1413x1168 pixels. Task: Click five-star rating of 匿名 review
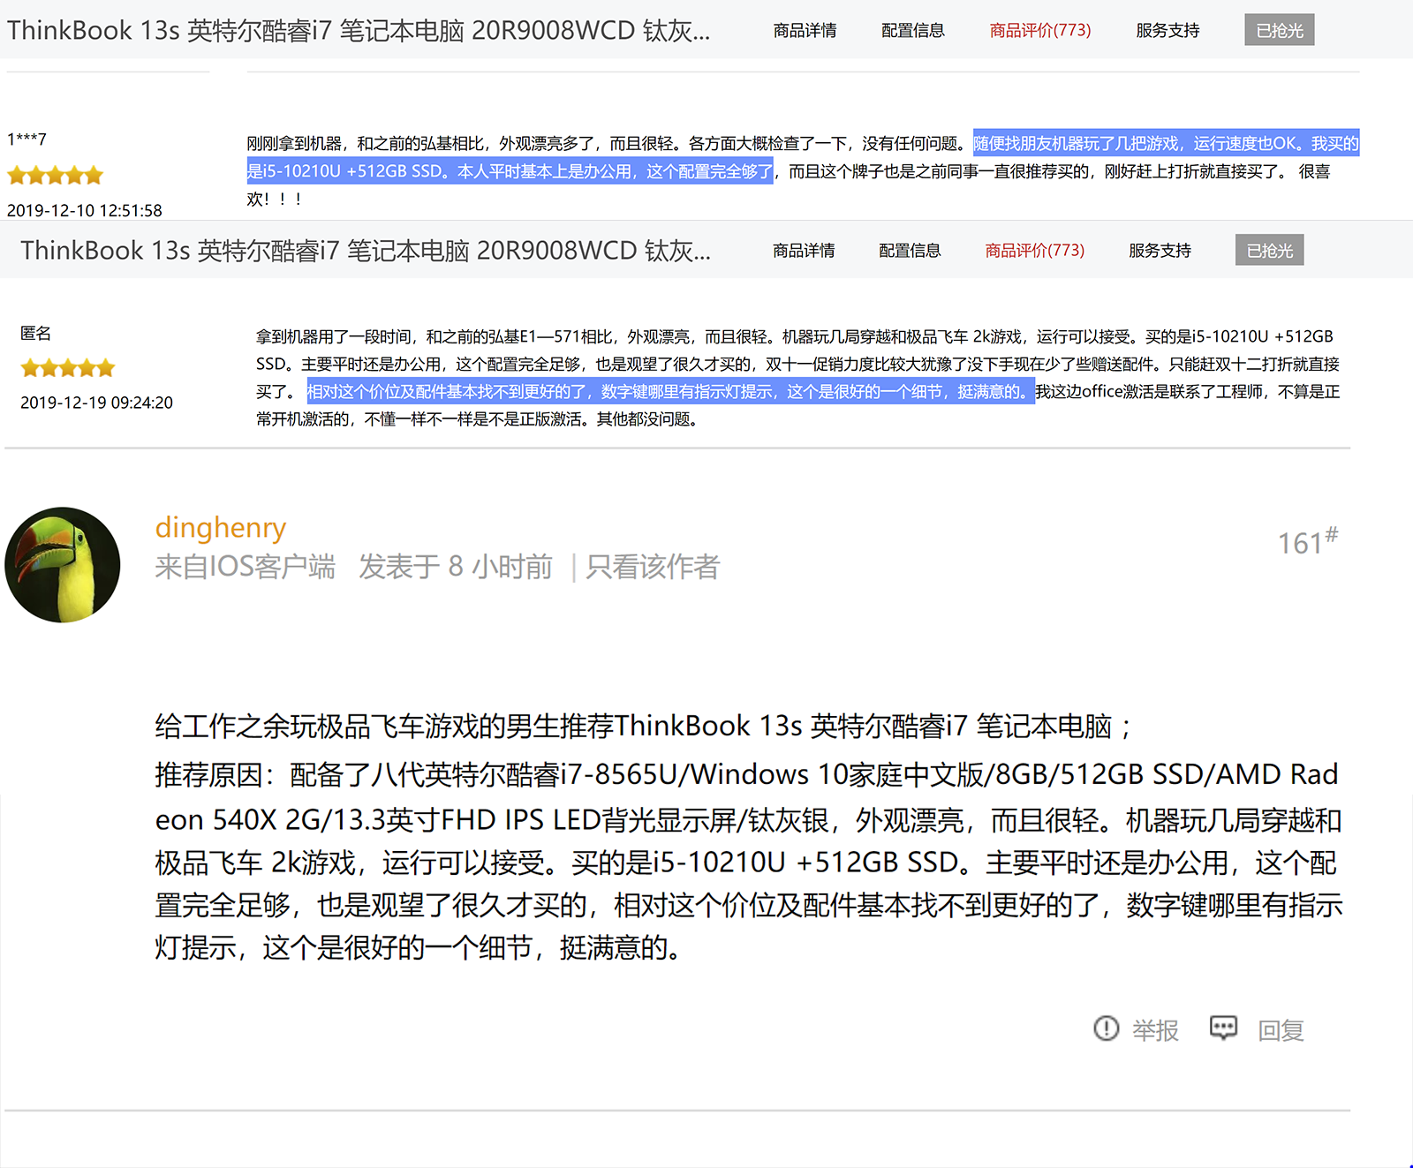pos(68,367)
